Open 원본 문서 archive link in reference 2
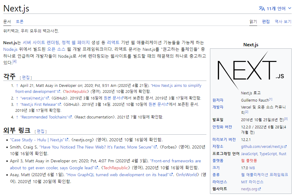The height and width of the screenshot is (196, 295). click(114, 98)
